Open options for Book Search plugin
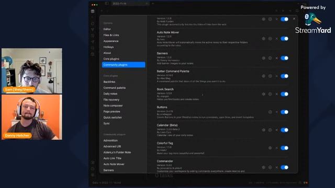 pyautogui.click(x=264, y=94)
